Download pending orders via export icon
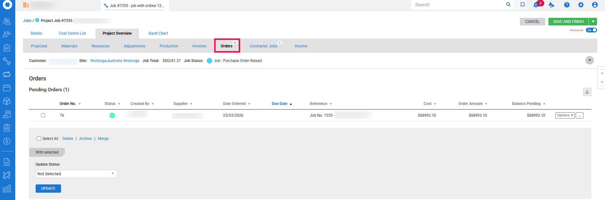This screenshot has height=200, width=605. (587, 92)
